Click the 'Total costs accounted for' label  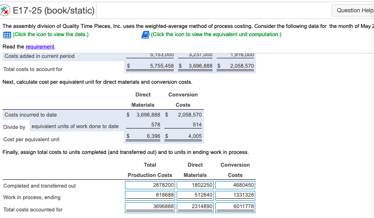point(33,210)
